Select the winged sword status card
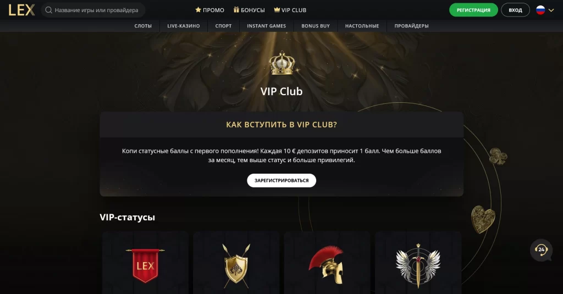Viewport: 563px width, 294px height. click(418, 263)
